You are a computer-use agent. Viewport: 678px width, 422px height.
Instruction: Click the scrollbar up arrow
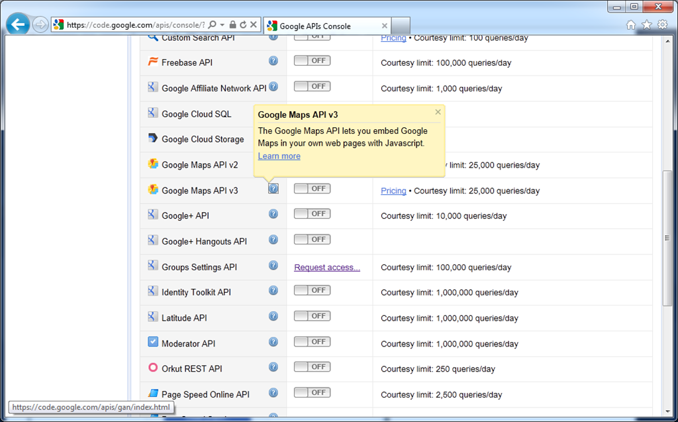click(667, 40)
